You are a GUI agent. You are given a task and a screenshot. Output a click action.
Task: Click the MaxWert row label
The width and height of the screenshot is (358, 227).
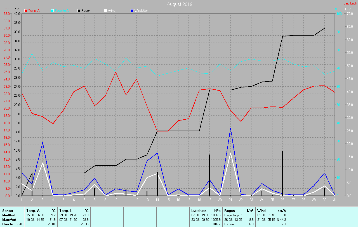point(9,220)
